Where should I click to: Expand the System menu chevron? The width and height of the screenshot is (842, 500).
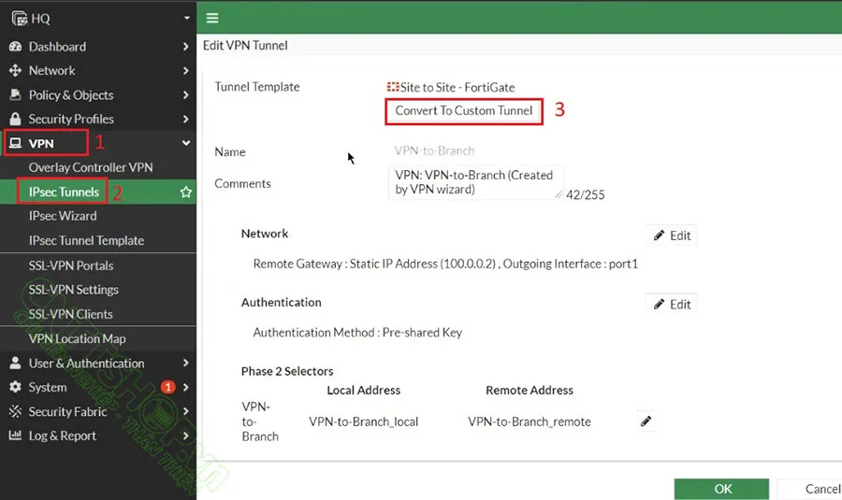click(x=185, y=387)
